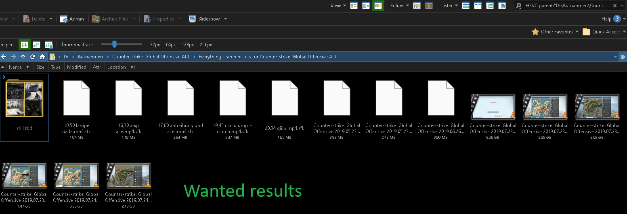Sort by the Size column
The width and height of the screenshot is (627, 214).
pos(40,67)
